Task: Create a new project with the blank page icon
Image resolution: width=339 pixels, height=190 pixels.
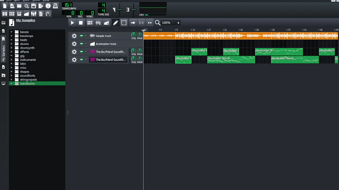Action: [x=5, y=6]
